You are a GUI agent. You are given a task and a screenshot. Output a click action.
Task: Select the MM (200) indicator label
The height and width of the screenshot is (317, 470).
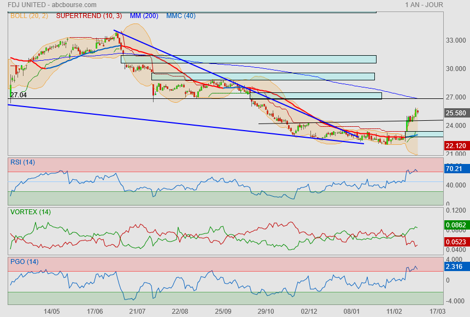(x=144, y=16)
